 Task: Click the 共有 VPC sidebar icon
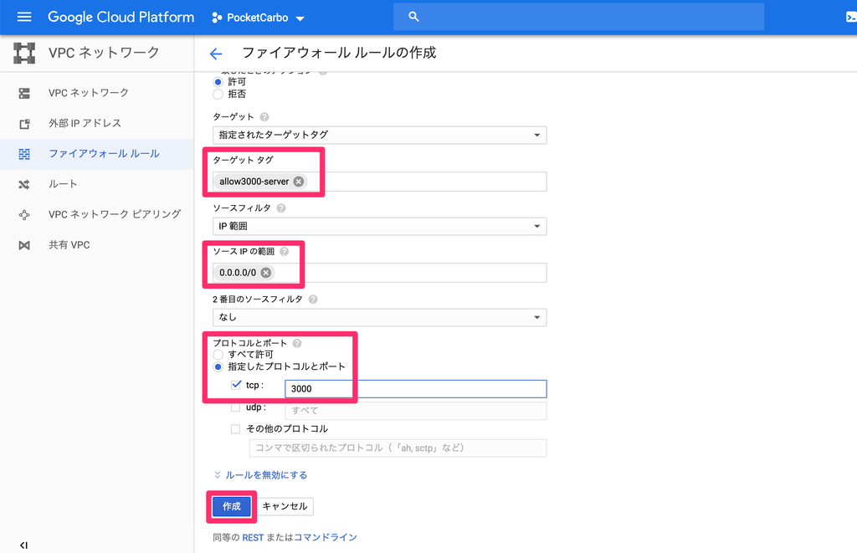pyautogui.click(x=24, y=245)
